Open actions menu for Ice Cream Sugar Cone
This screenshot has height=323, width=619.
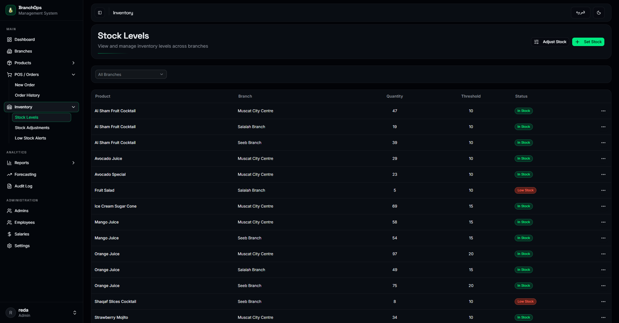603,206
